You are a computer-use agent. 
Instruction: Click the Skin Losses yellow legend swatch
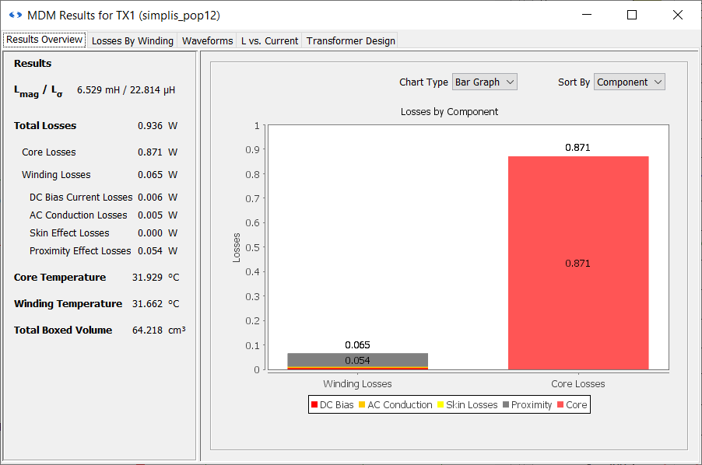coord(440,404)
